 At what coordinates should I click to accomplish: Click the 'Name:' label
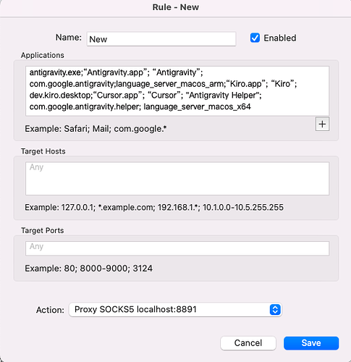pyautogui.click(x=69, y=38)
